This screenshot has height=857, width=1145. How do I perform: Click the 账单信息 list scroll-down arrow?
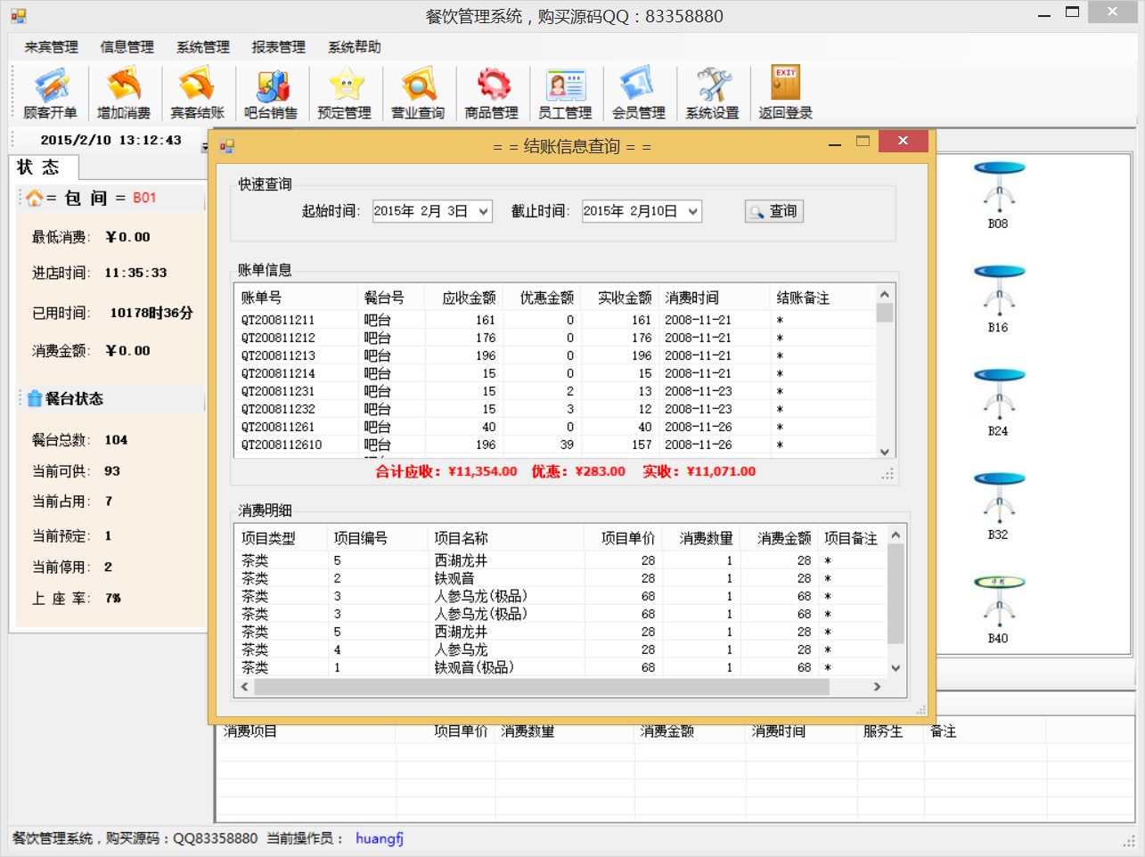[x=884, y=452]
